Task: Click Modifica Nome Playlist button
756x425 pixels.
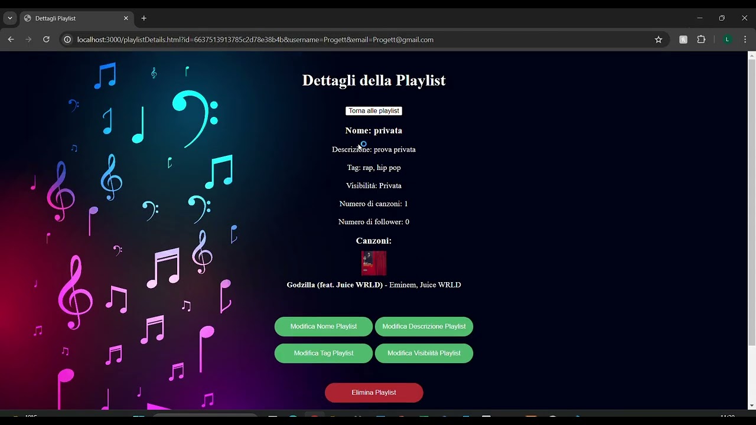Action: click(324, 326)
